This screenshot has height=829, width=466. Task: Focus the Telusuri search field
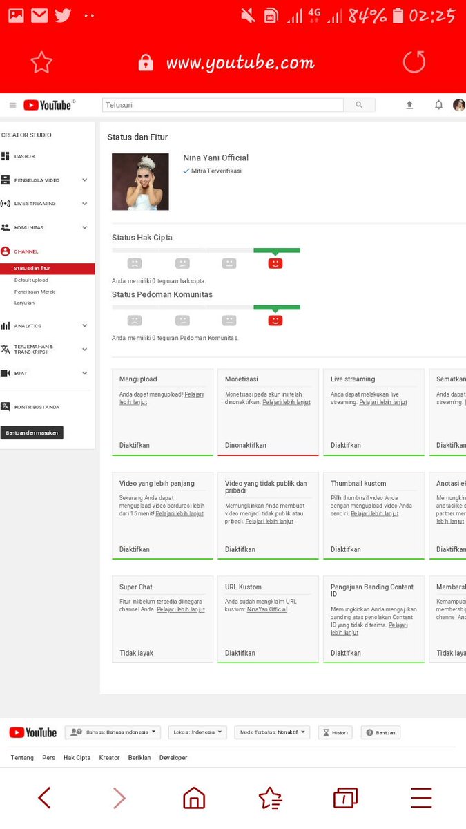[x=223, y=105]
